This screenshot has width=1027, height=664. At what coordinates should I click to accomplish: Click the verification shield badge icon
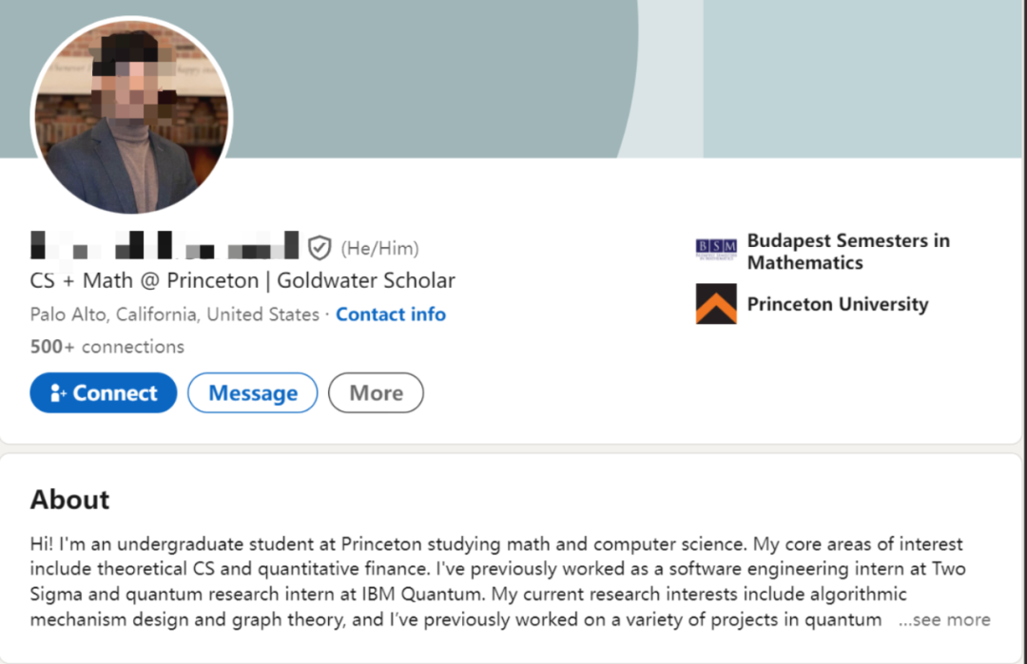[x=320, y=248]
